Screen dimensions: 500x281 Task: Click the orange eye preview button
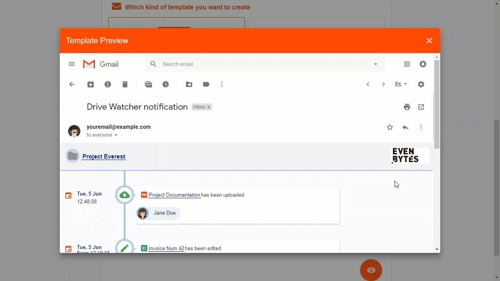371,270
